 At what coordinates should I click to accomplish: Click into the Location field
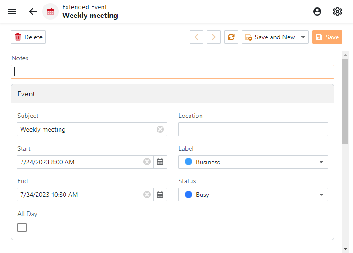tap(253, 129)
